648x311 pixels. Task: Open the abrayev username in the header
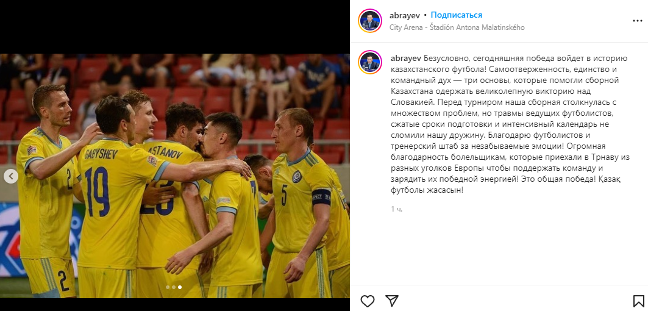click(405, 15)
